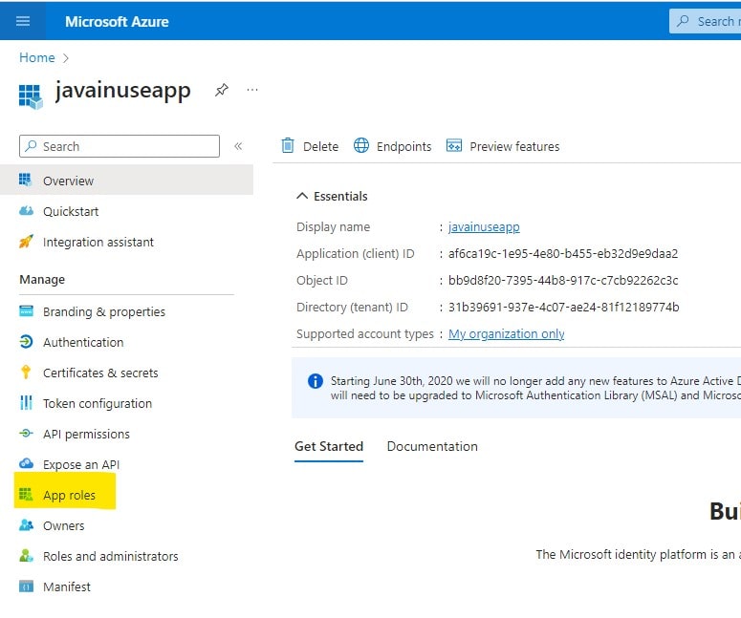Click the Token configuration icon
This screenshot has width=741, height=618.
[x=26, y=403]
